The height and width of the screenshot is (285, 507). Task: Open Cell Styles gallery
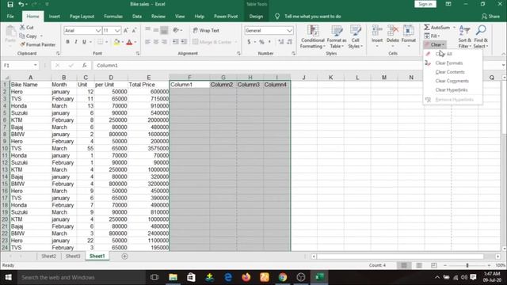coord(356,37)
